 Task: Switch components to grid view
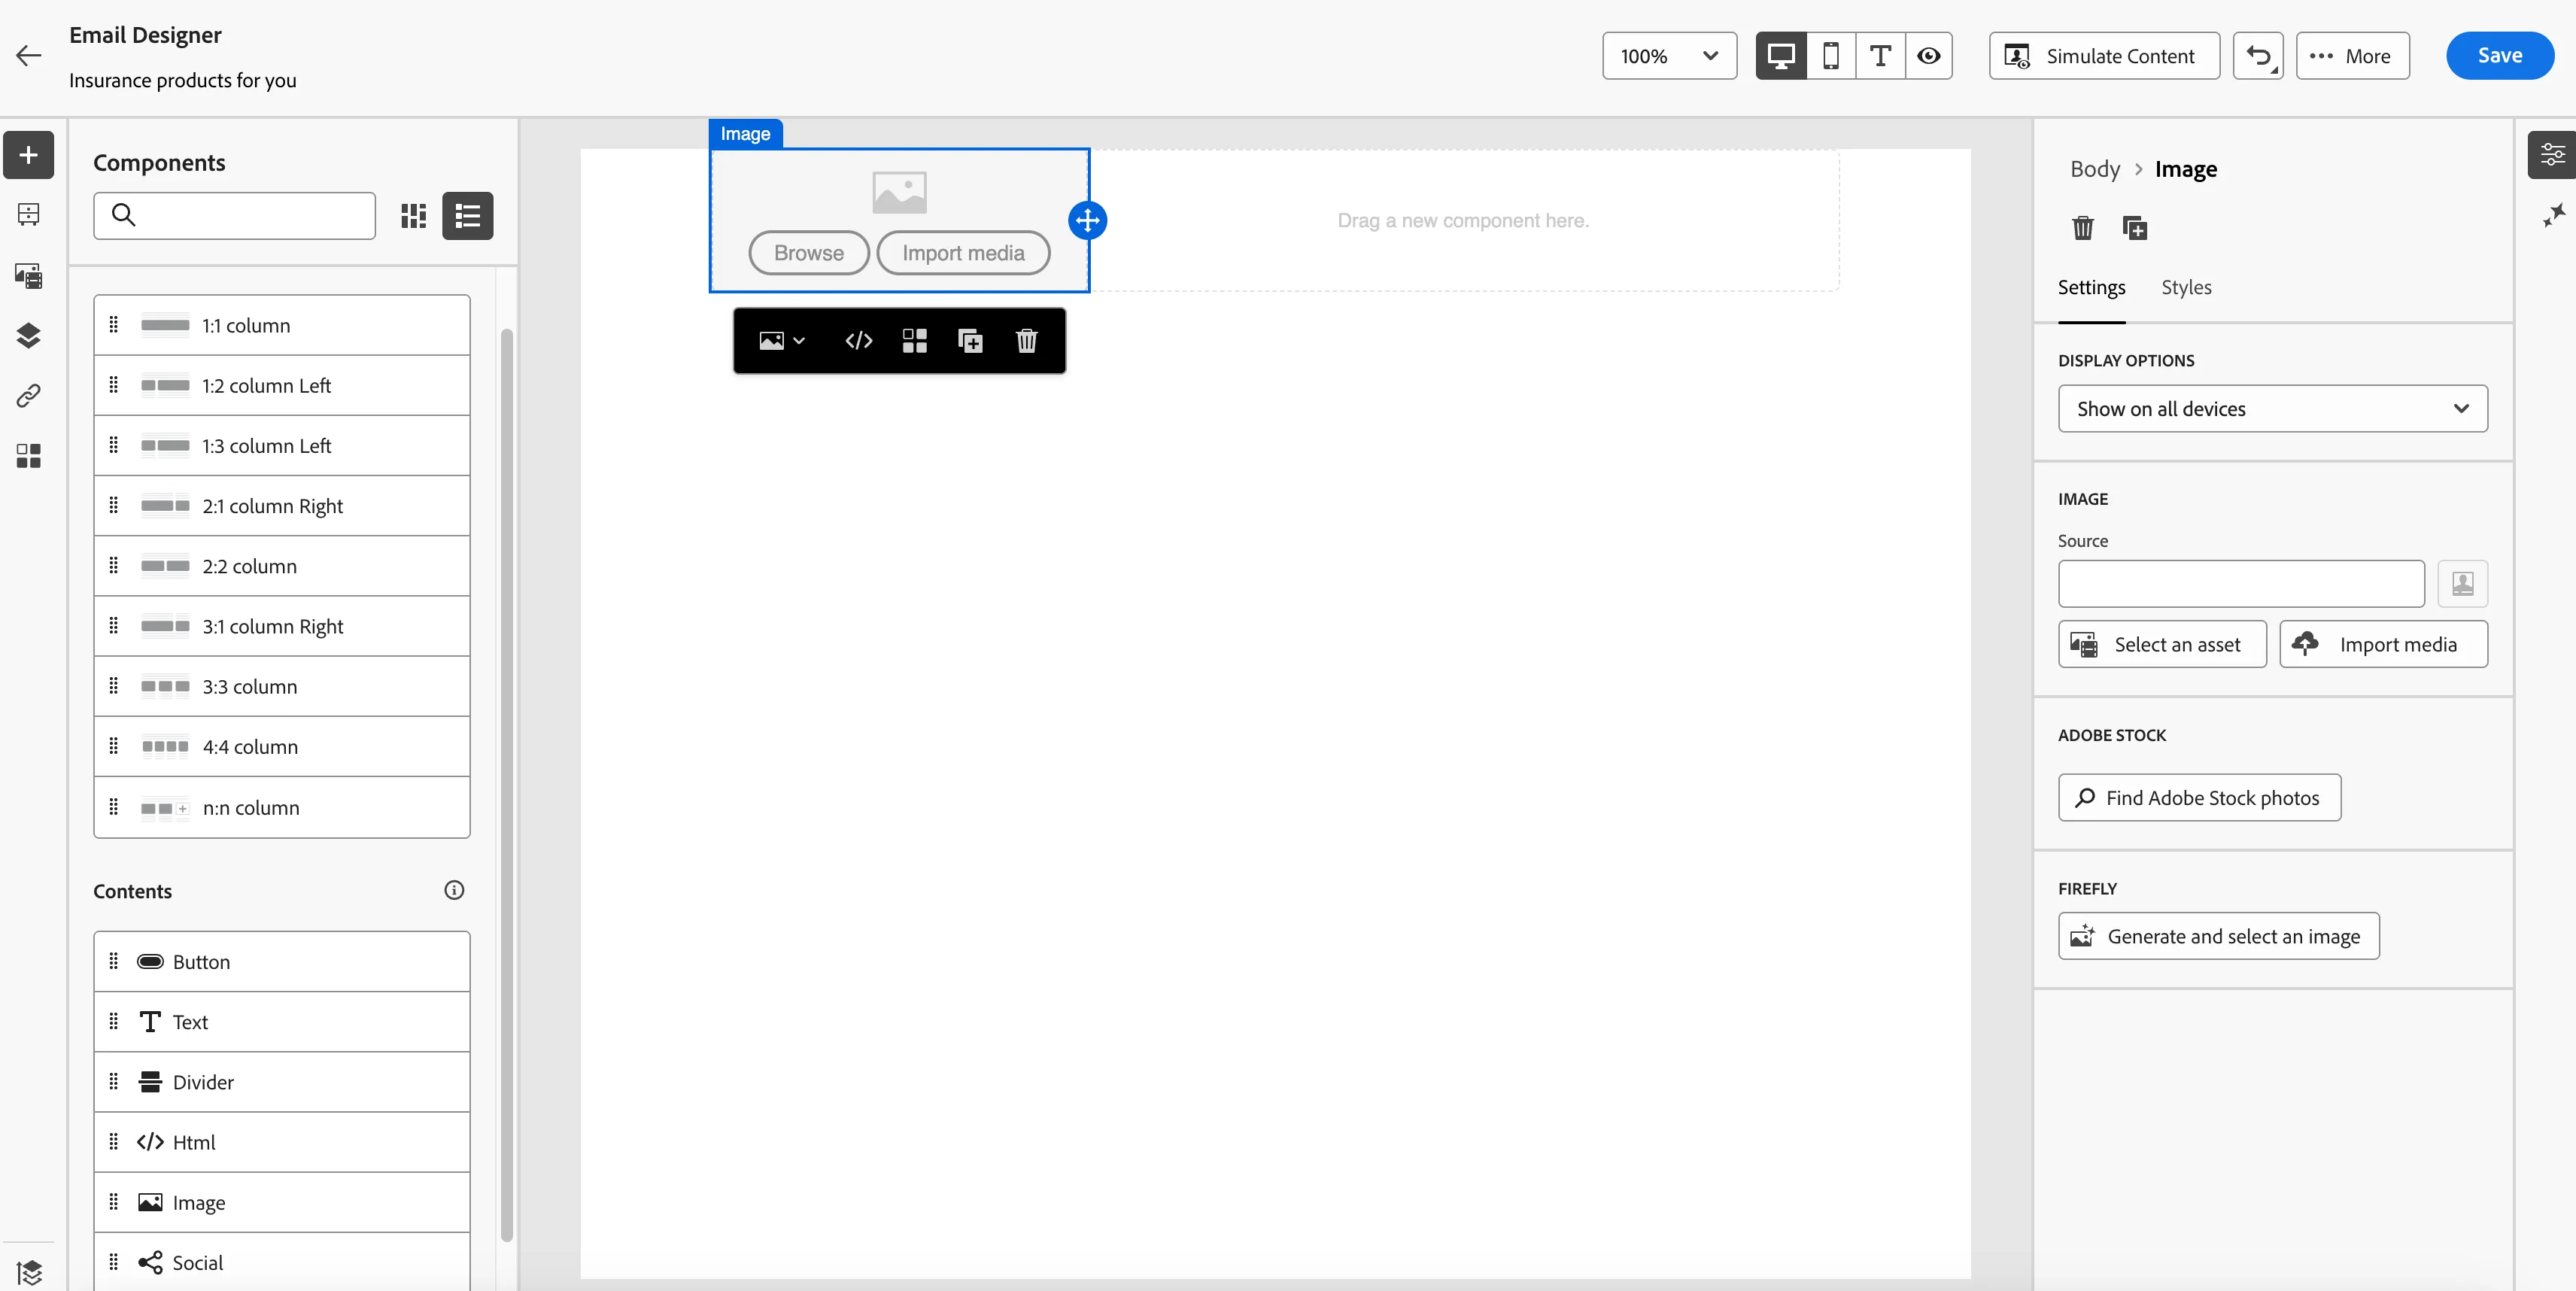tap(414, 216)
